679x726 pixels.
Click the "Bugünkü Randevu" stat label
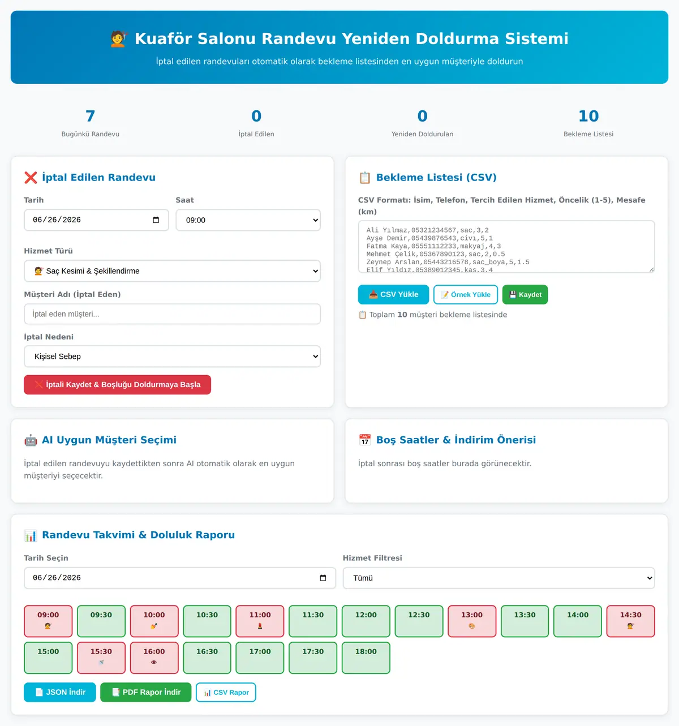click(91, 134)
